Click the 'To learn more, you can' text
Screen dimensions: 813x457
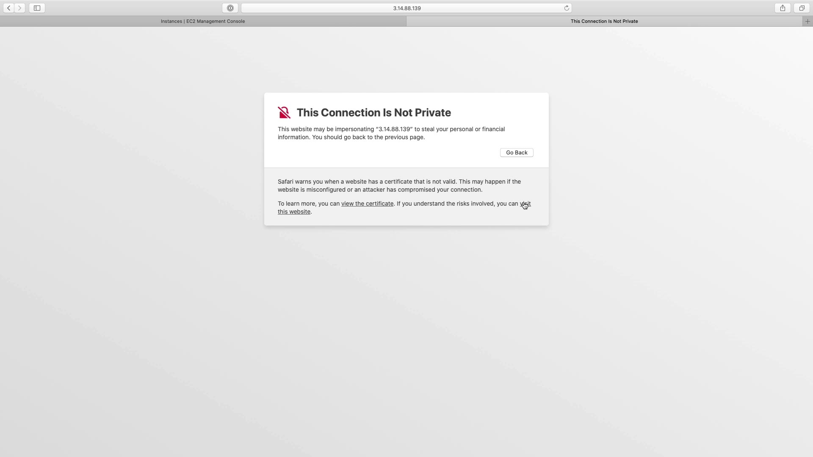point(309,204)
